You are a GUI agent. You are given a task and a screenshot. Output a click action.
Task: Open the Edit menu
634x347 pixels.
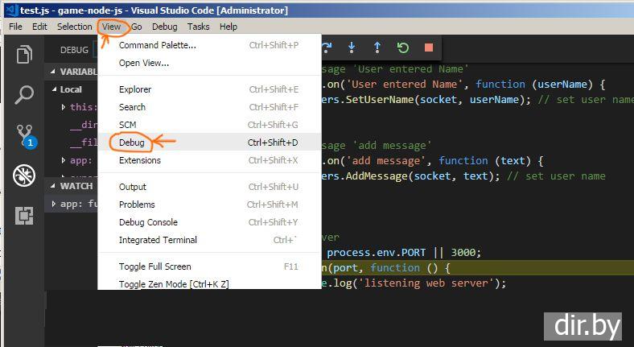click(39, 27)
